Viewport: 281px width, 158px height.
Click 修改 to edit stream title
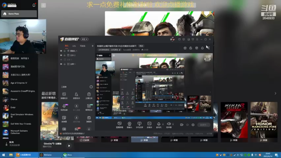coord(141,46)
